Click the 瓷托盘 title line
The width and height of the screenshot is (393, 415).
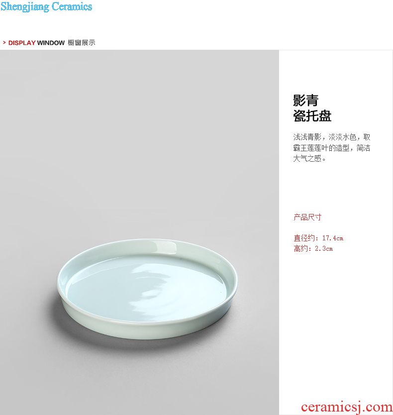coord(312,115)
